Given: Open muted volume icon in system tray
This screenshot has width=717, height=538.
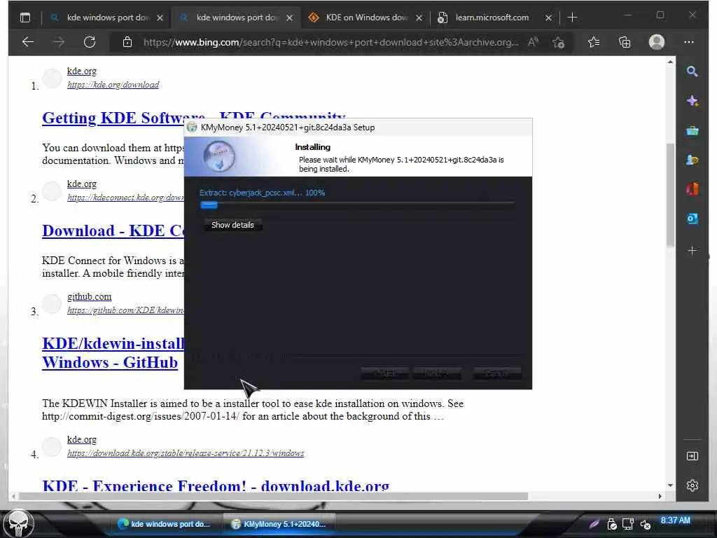Looking at the screenshot, I should click(645, 524).
